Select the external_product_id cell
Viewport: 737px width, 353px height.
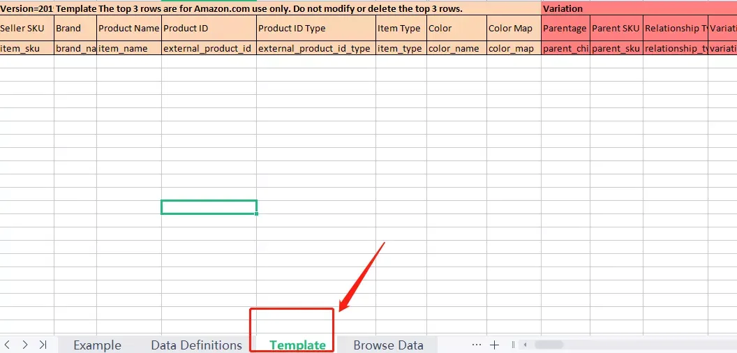point(209,48)
